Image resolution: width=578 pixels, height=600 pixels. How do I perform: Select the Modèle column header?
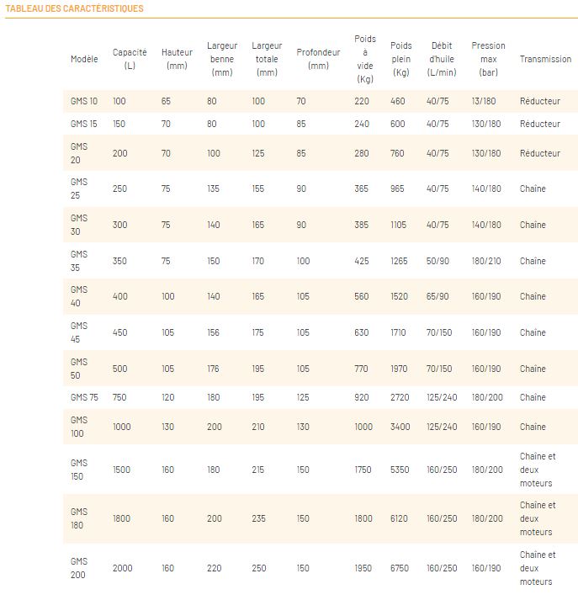pos(84,59)
